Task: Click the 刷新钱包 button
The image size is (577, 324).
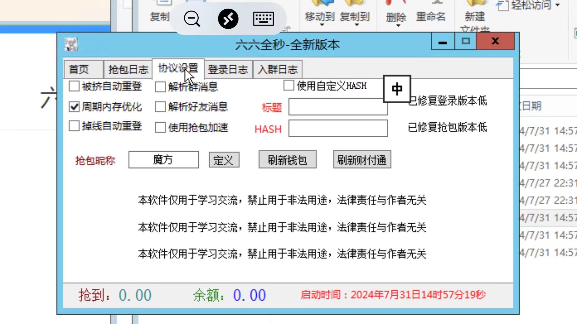Action: point(287,159)
